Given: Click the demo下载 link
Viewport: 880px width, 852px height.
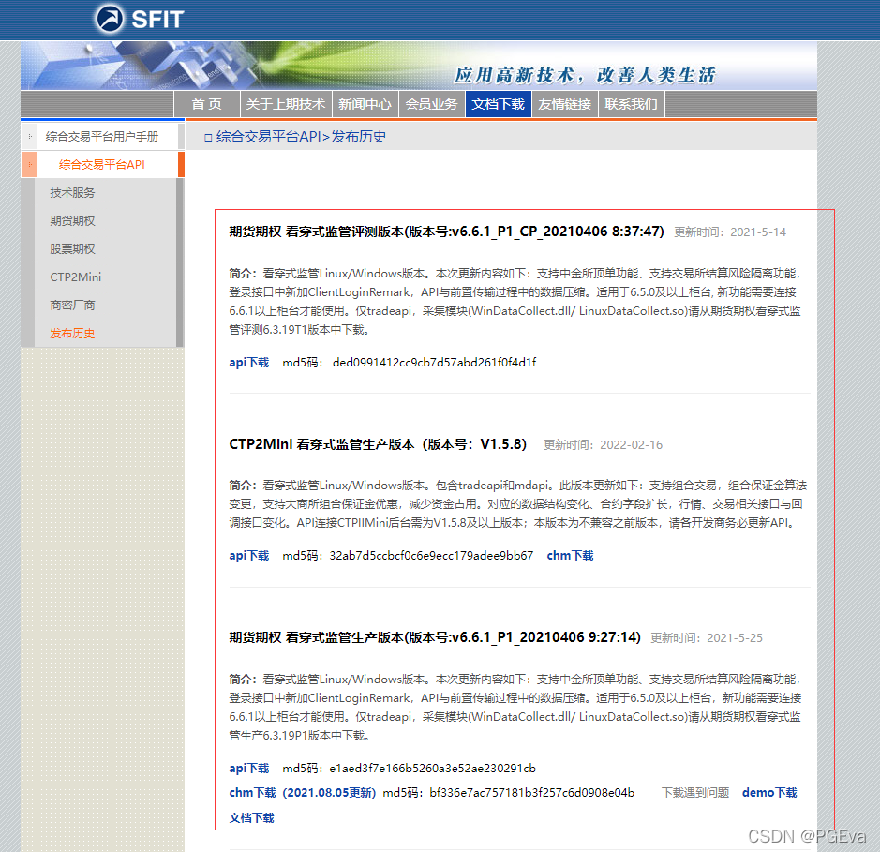Looking at the screenshot, I should pos(769,793).
